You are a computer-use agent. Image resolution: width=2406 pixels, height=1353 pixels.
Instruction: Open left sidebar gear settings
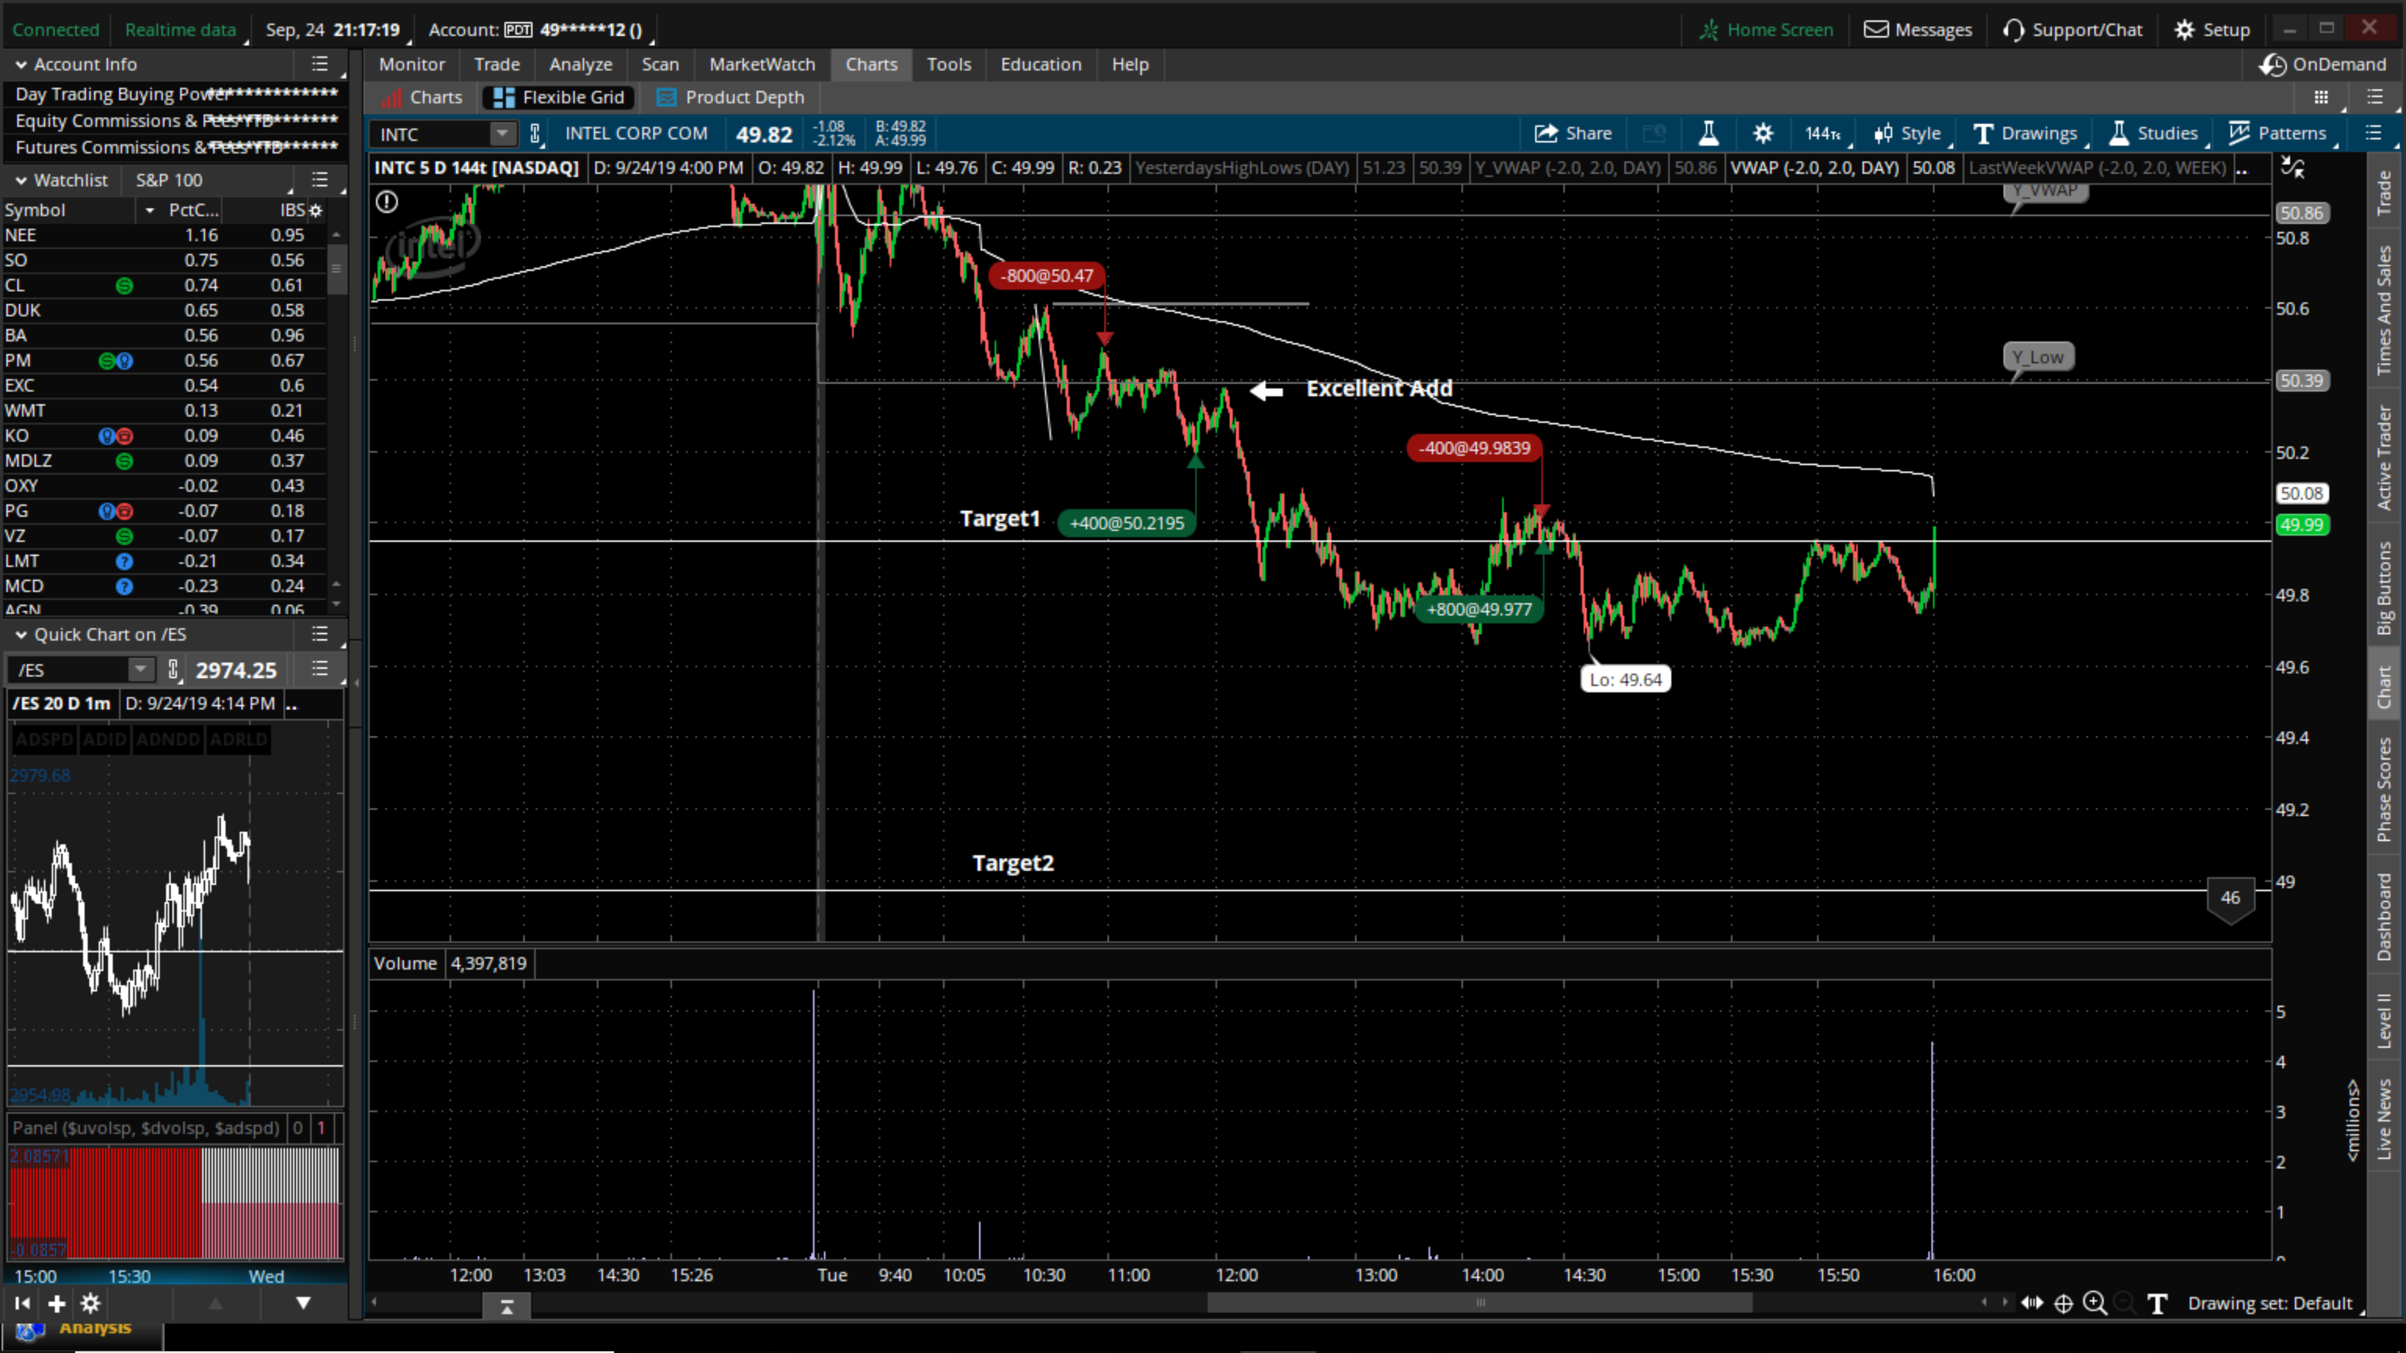(x=91, y=1304)
